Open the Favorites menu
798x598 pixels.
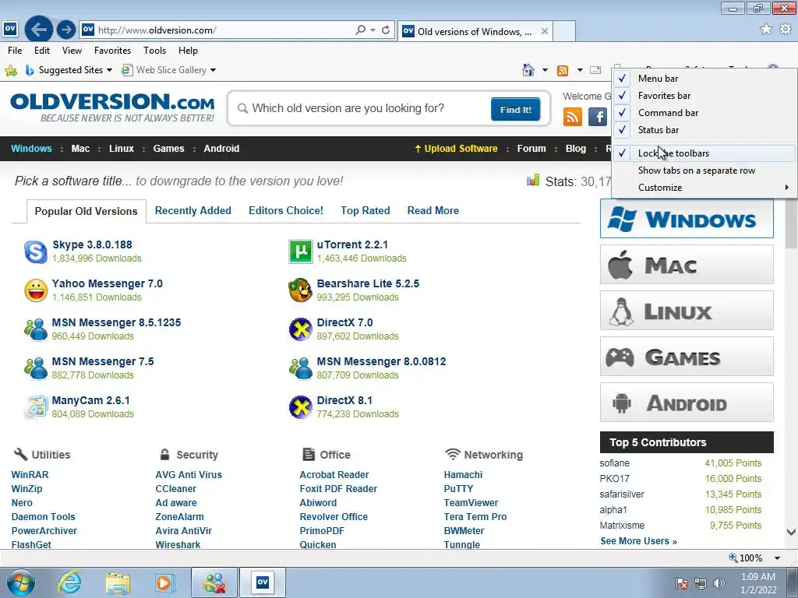pos(112,51)
